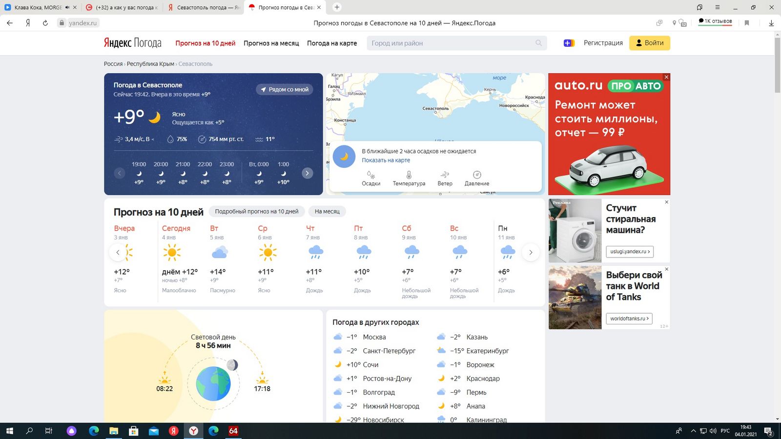Switch to the Погода на карте tab
The image size is (781, 439).
332,43
